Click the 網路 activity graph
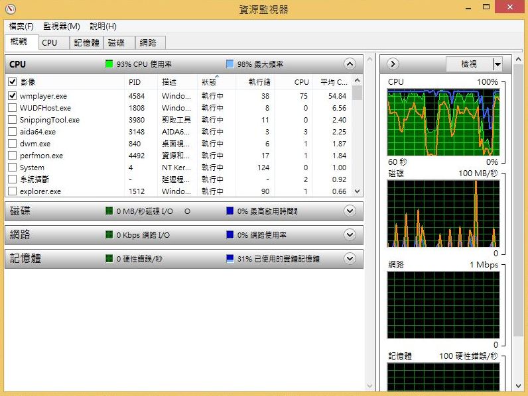Viewport: 528px width, 396px height. pyautogui.click(x=443, y=305)
